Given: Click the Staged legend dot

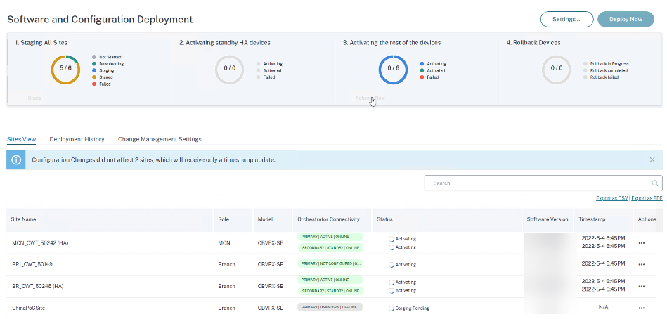Looking at the screenshot, I should [x=94, y=77].
